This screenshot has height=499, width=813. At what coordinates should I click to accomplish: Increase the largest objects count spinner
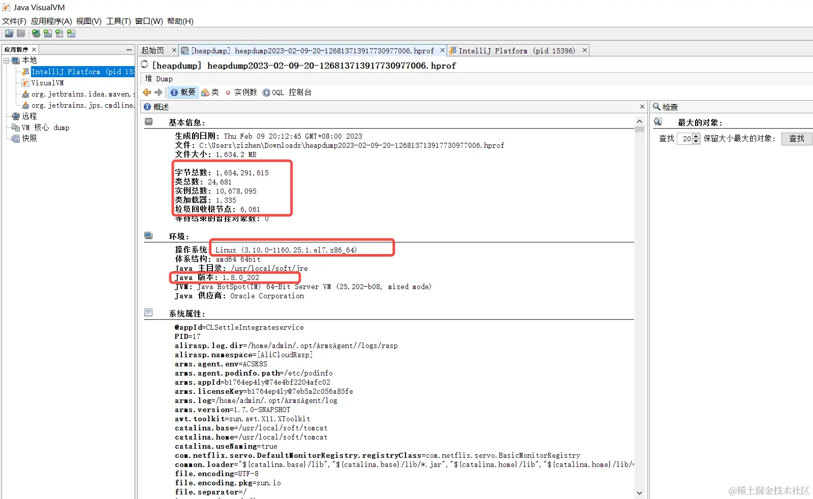[x=696, y=136]
